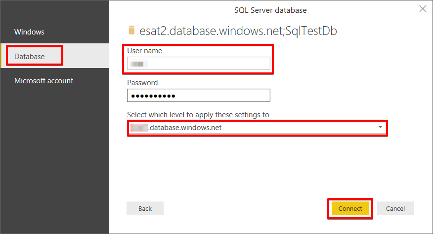This screenshot has width=433, height=234.
Task: Click the esat2.database.windows.net;SqlTestDb title text
Action: point(238,31)
